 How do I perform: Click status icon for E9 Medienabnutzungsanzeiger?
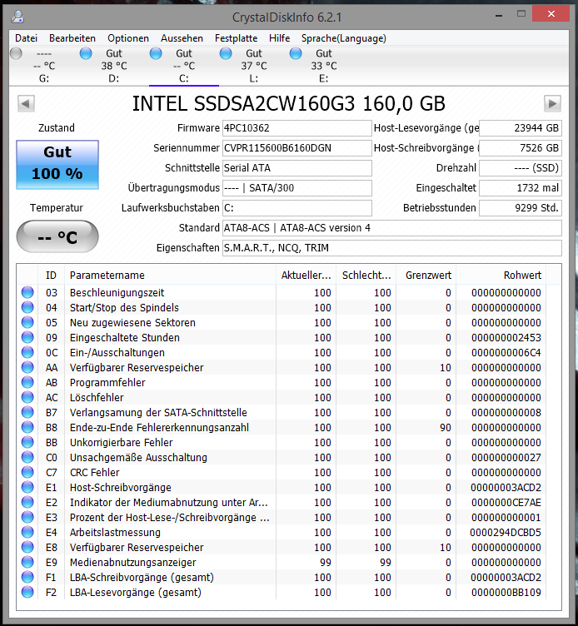(x=27, y=562)
